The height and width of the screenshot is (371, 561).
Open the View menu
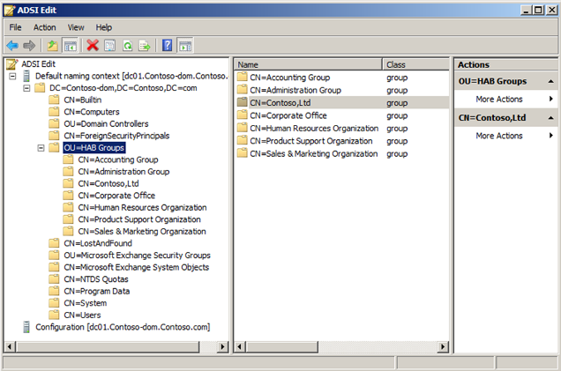pos(76,27)
